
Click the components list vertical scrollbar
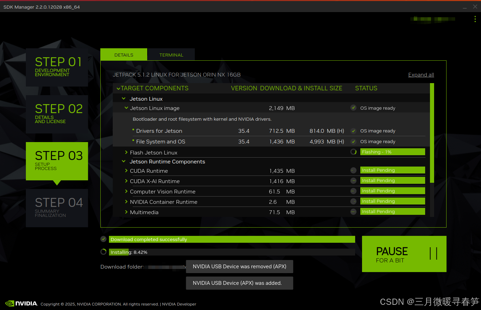432,133
